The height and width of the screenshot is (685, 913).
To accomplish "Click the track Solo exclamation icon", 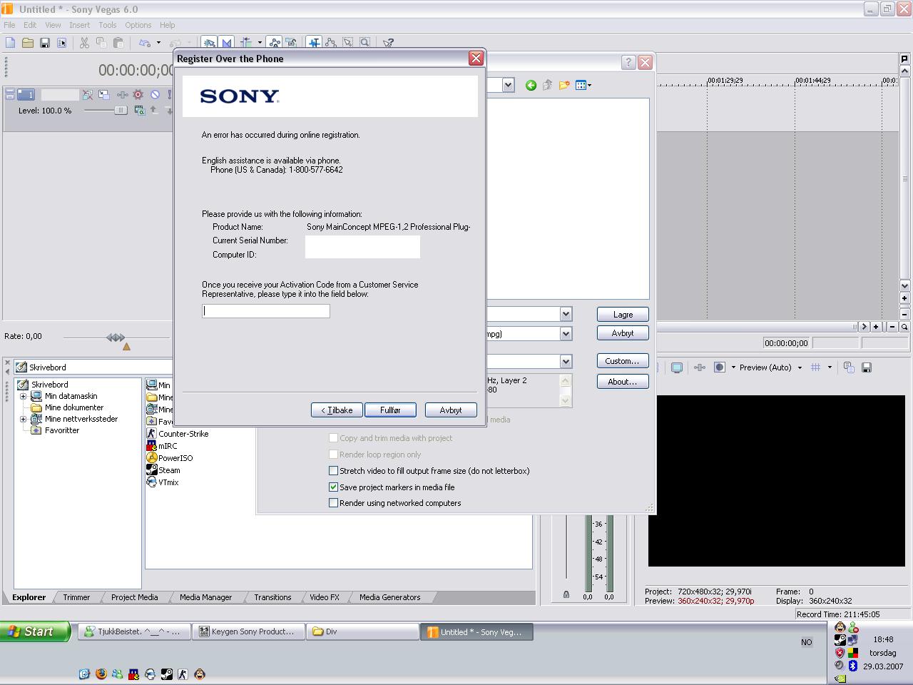I will pyautogui.click(x=170, y=94).
